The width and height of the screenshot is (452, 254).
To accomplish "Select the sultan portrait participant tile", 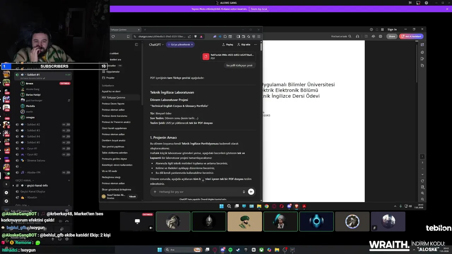I will (245, 222).
